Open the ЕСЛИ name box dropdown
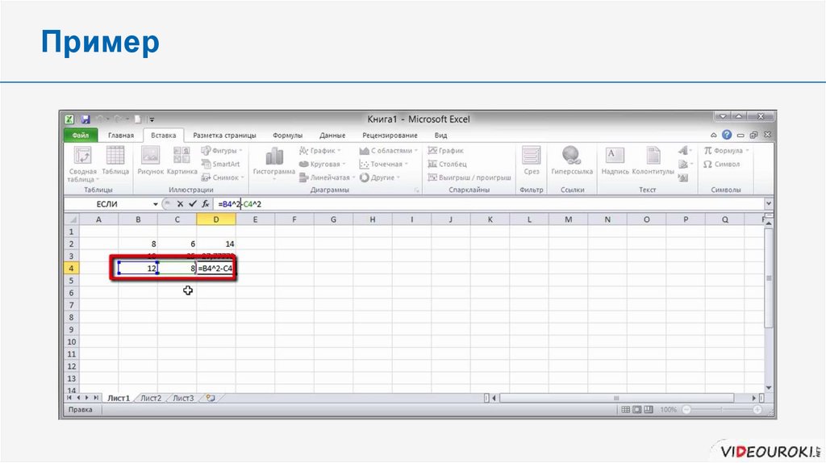This screenshot has height=463, width=826. click(156, 204)
